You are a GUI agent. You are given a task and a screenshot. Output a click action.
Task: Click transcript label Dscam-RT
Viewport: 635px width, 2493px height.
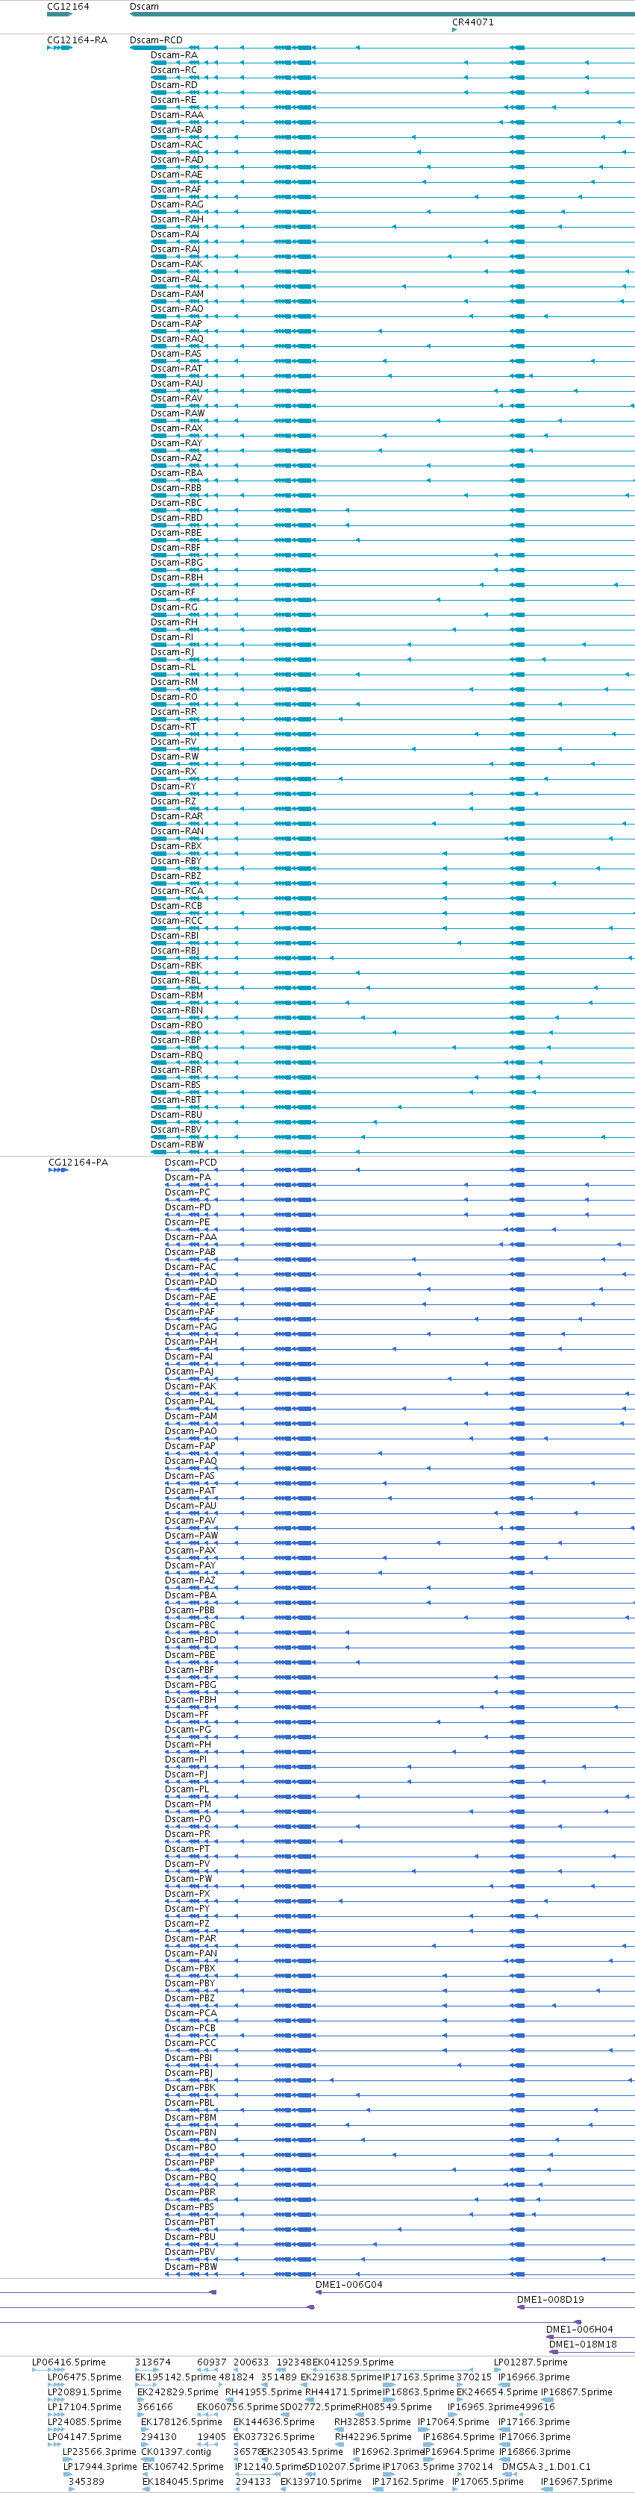click(173, 727)
